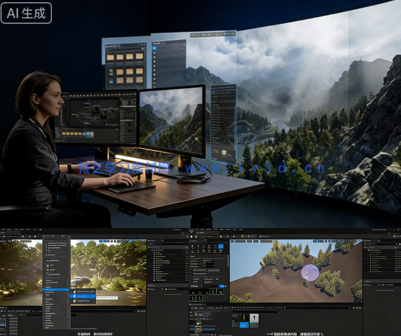Select the blue highlighted foliage tool icon

pos(220,247)
